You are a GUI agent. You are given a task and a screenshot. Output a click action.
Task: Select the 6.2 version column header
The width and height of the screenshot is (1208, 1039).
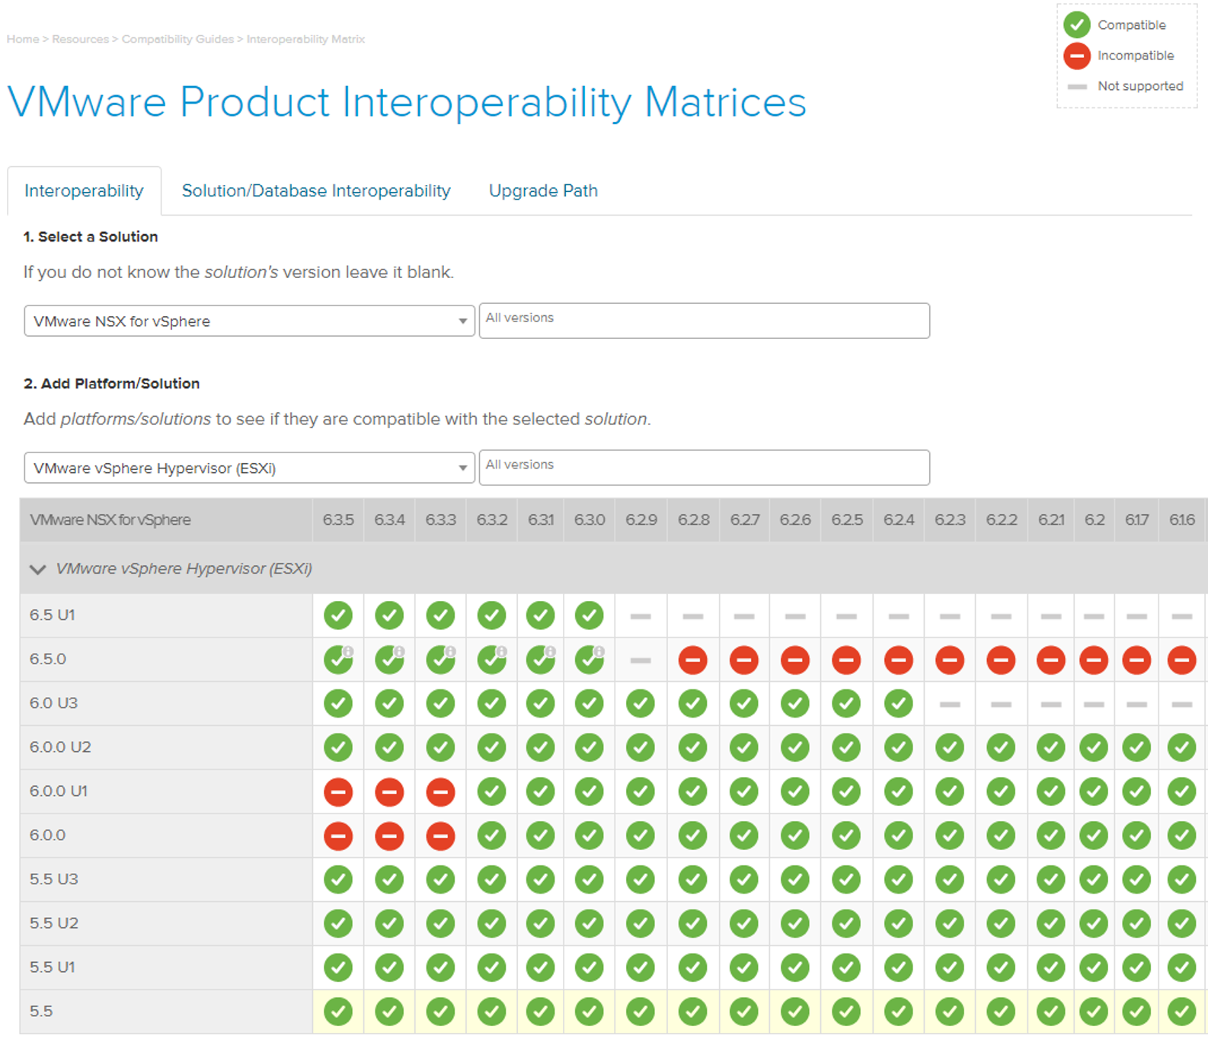(x=1095, y=519)
